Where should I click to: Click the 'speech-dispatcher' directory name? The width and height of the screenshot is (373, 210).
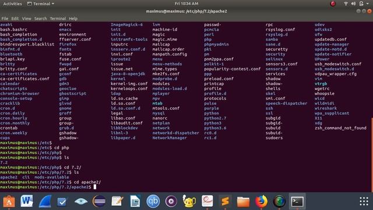coord(286,103)
